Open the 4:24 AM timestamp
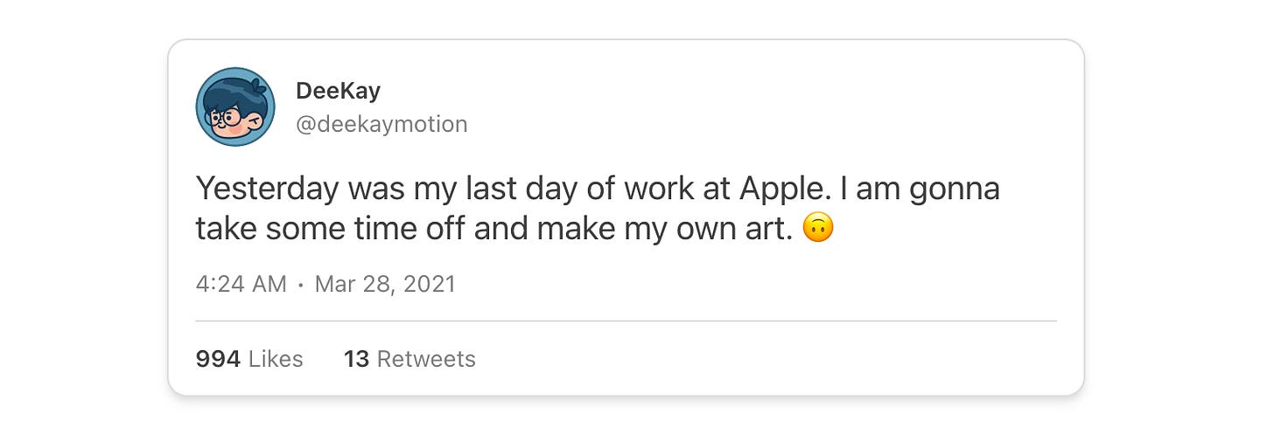Screen dimensions: 1274x427 tap(241, 285)
